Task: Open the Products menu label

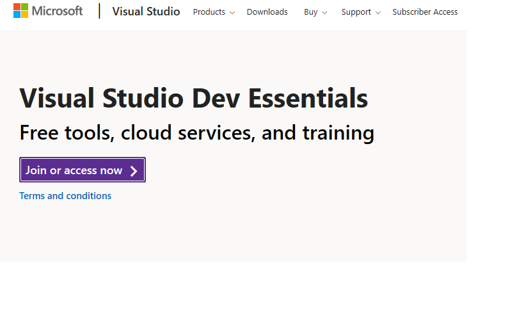Action: click(x=209, y=12)
